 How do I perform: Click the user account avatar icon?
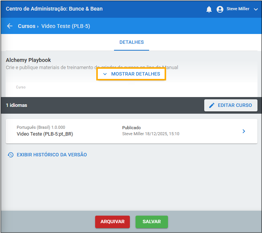[220, 9]
